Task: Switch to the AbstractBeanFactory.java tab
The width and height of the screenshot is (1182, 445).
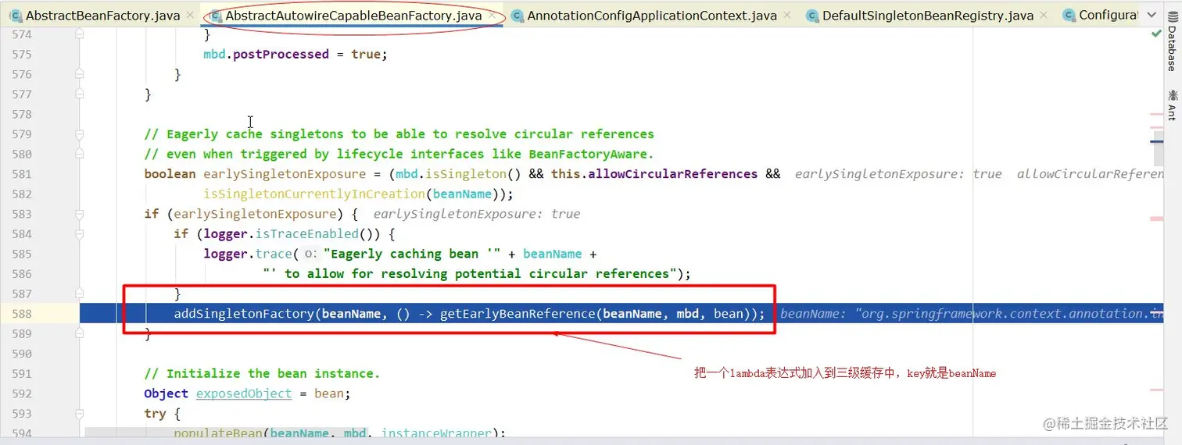Action: click(x=102, y=16)
